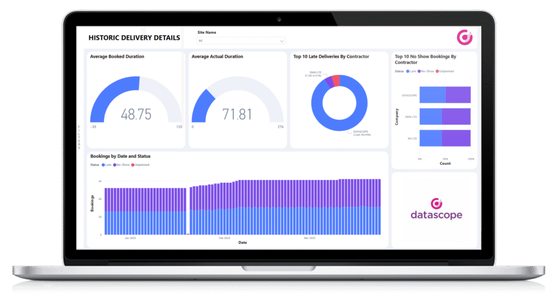Viewport: 558px width, 295px height.
Task: Click the DMW LTD donut chart label
Action: point(315,73)
